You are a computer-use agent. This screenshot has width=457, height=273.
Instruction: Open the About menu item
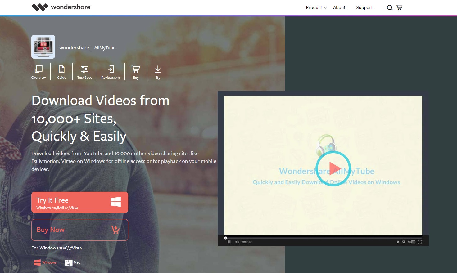[x=339, y=7]
